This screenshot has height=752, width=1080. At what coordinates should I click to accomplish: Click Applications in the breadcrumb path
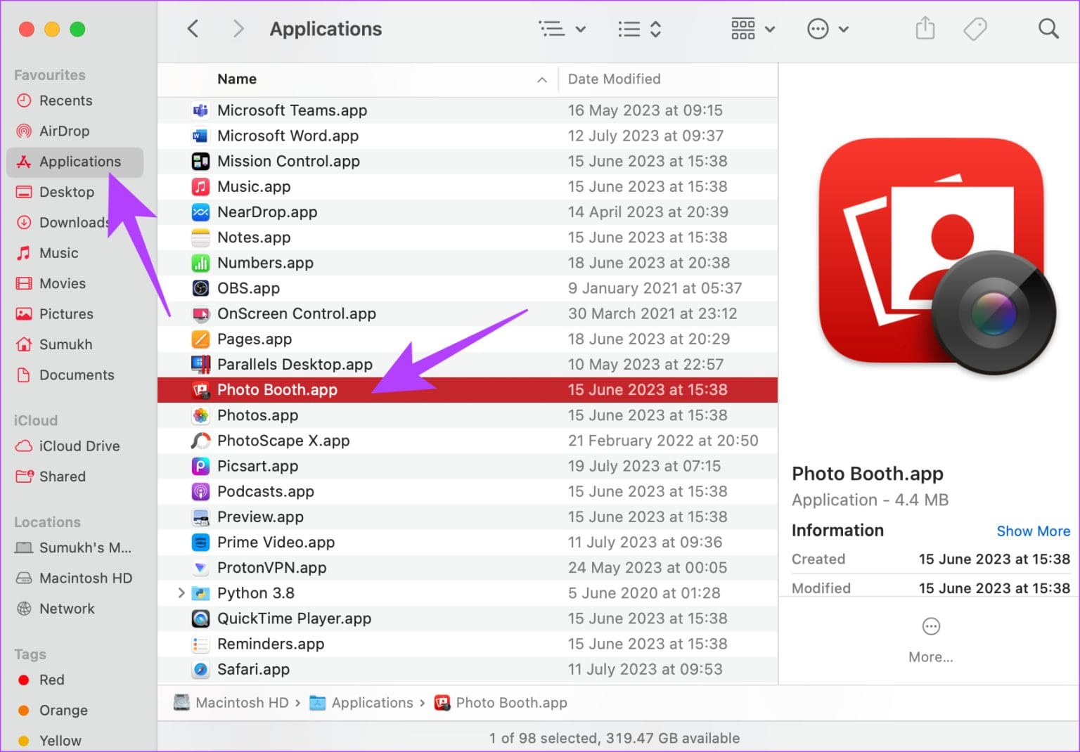point(372,702)
